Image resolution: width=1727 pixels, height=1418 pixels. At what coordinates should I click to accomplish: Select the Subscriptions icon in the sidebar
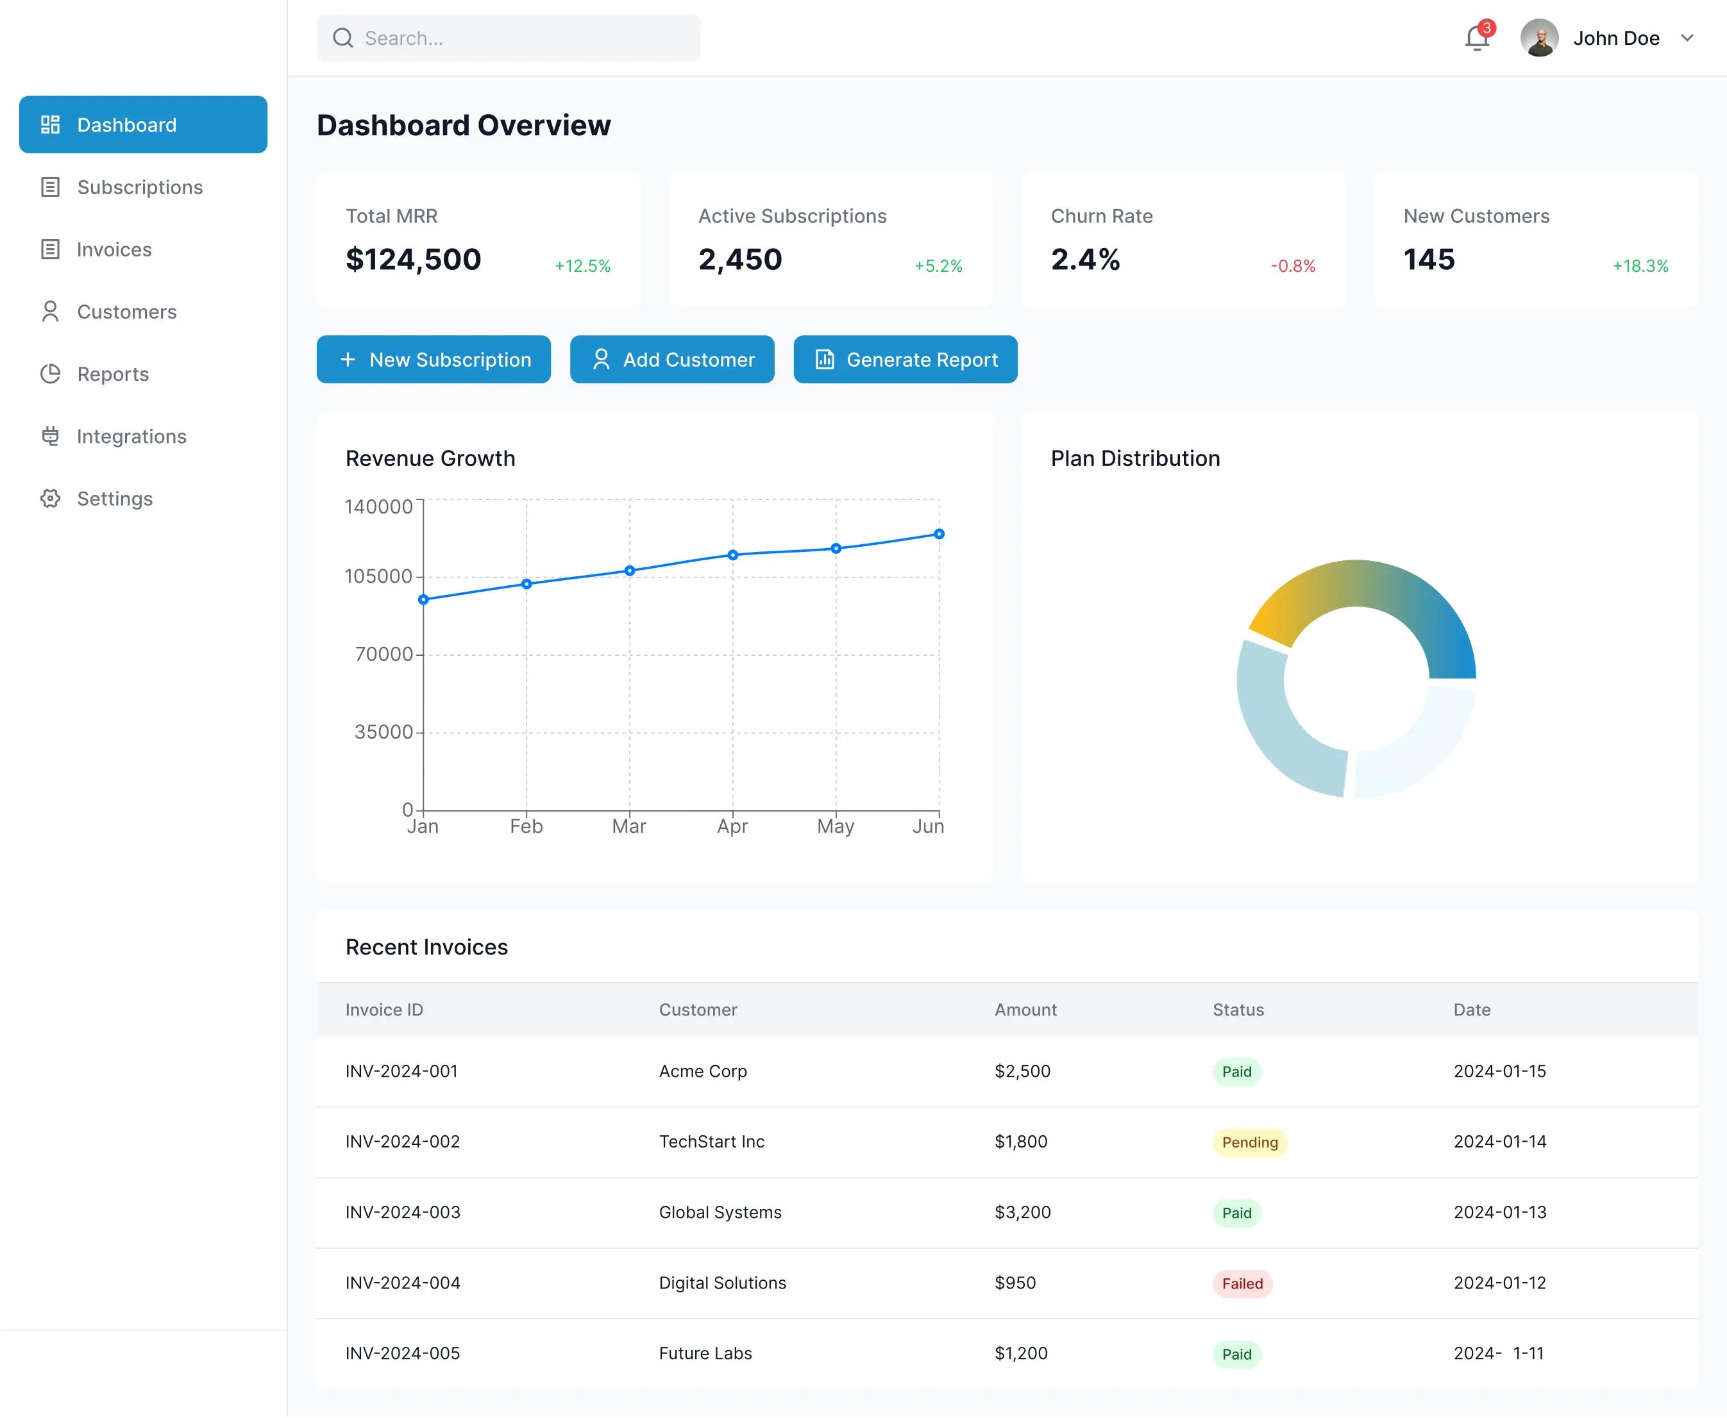[50, 187]
